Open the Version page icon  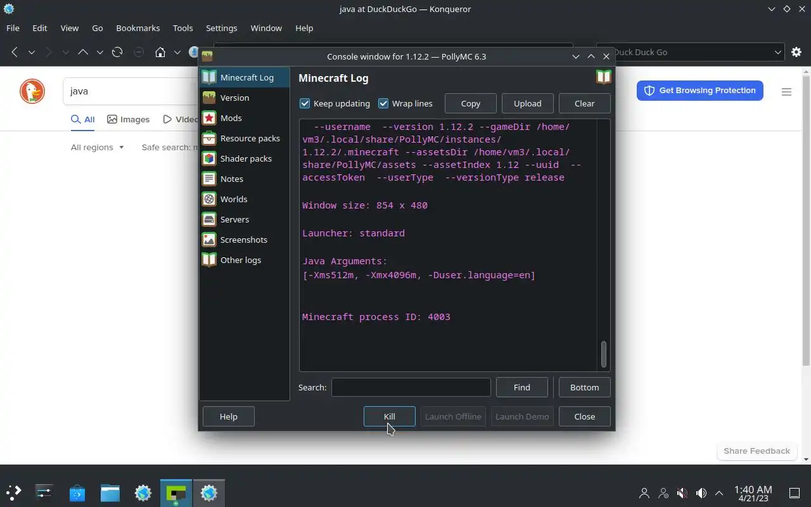coord(209,98)
